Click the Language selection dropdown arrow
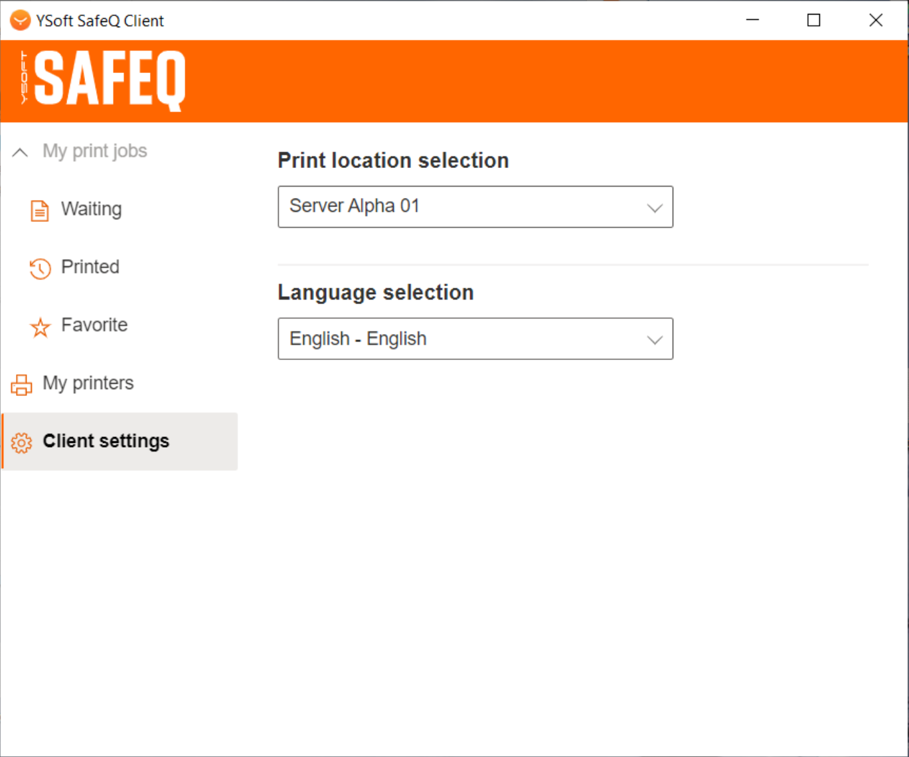The width and height of the screenshot is (909, 757). pos(655,340)
